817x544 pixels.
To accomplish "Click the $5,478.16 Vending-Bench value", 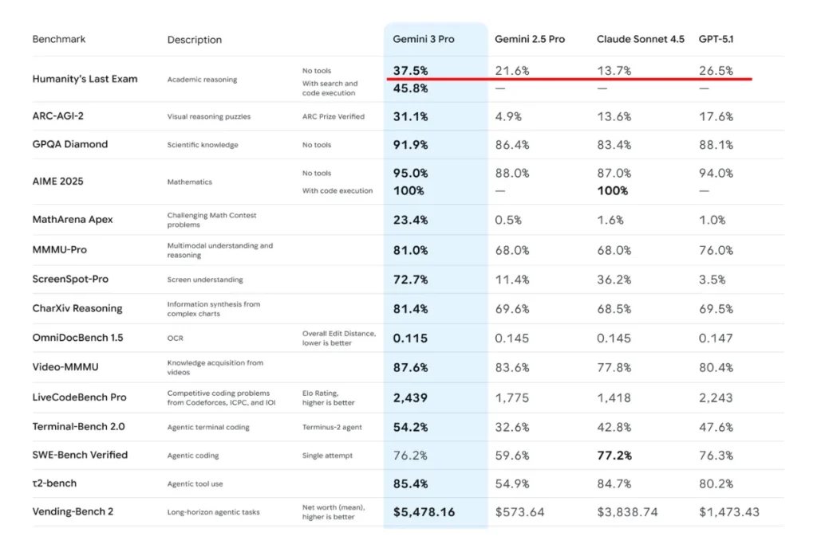I will click(424, 512).
